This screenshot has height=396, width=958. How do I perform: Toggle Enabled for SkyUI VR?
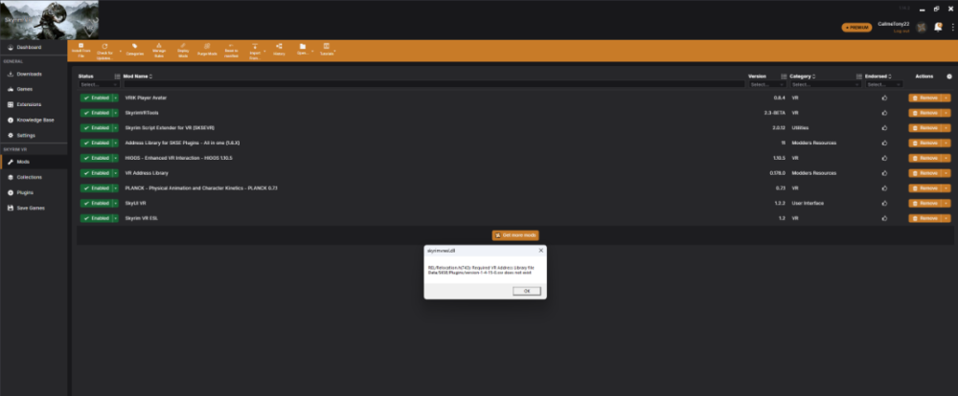click(95, 203)
